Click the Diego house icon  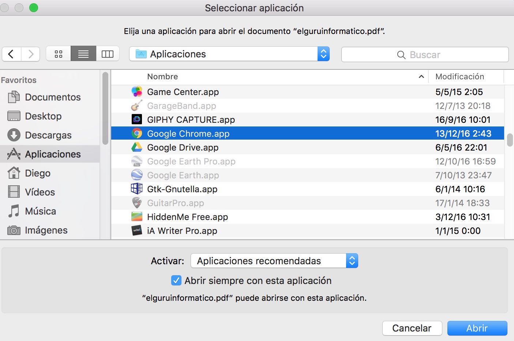pos(14,173)
